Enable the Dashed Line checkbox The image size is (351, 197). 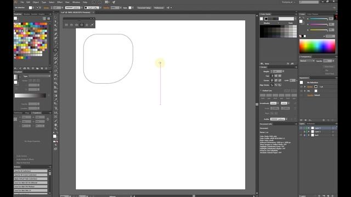pyautogui.click(x=261, y=91)
